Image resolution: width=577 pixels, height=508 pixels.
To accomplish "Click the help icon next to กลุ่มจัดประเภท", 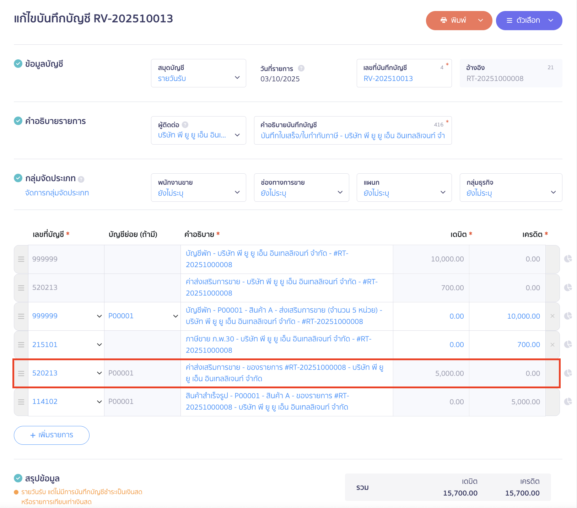I will (81, 179).
